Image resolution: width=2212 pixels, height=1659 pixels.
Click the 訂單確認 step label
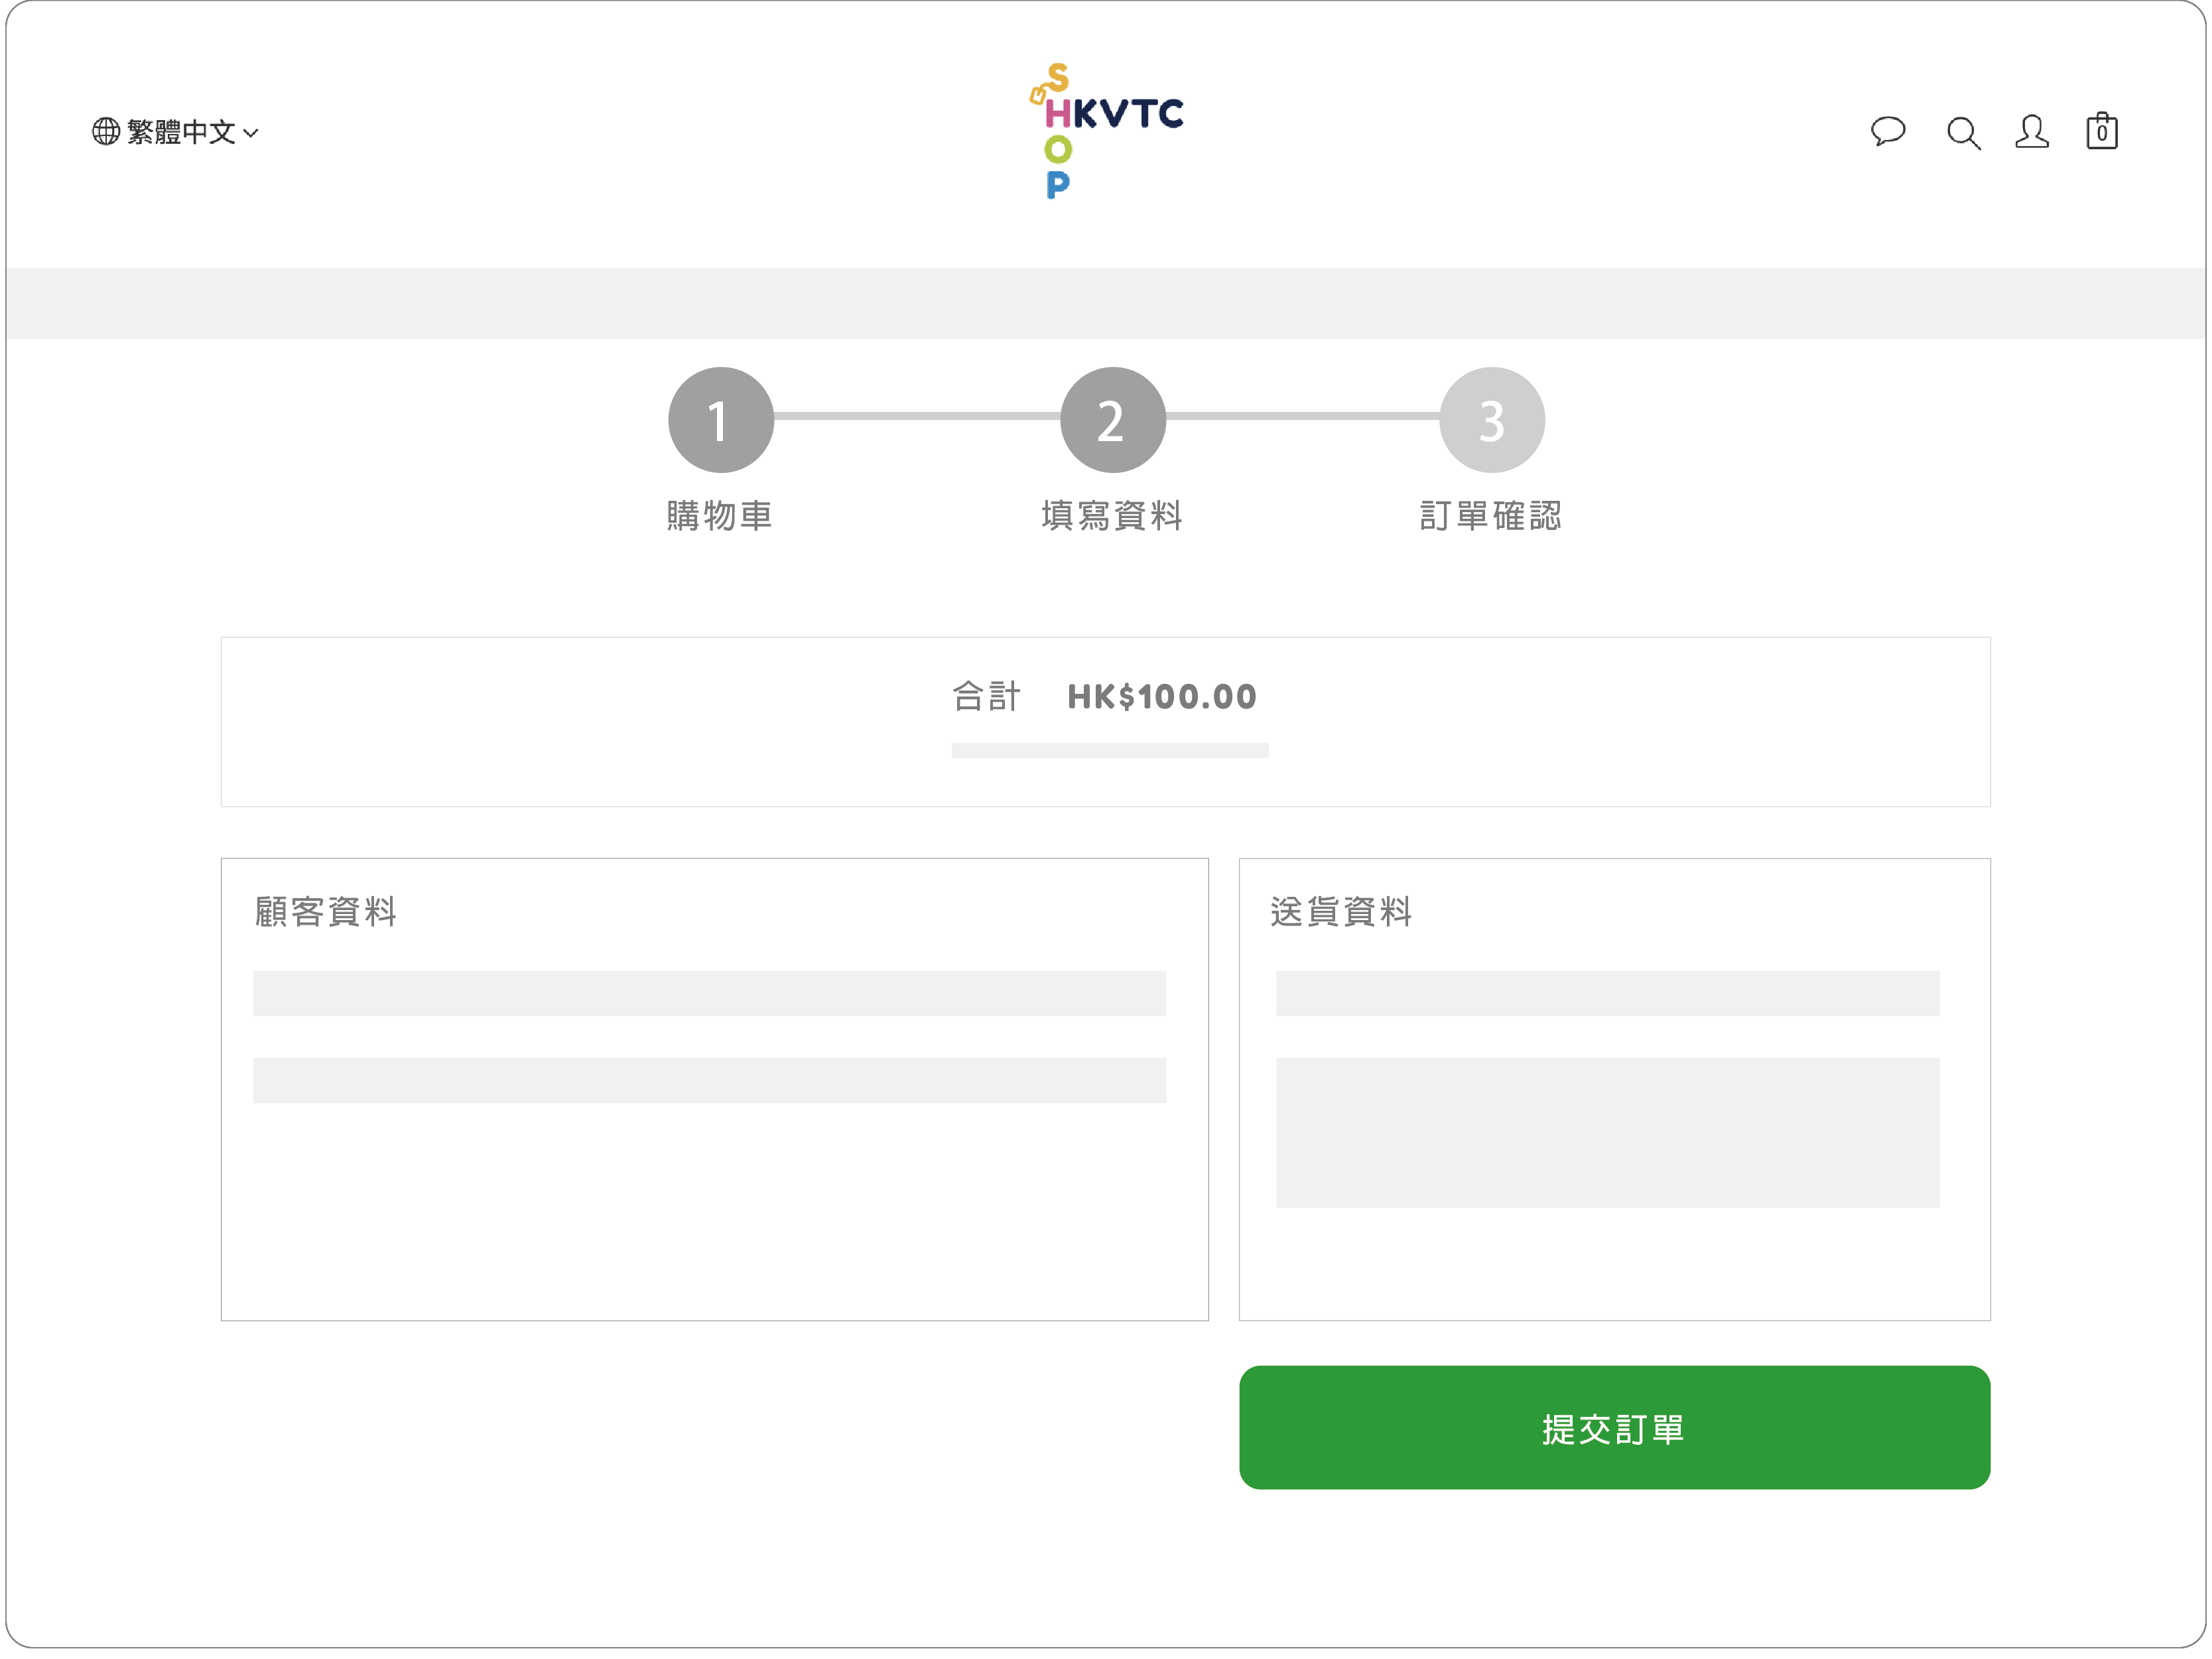(x=1491, y=516)
